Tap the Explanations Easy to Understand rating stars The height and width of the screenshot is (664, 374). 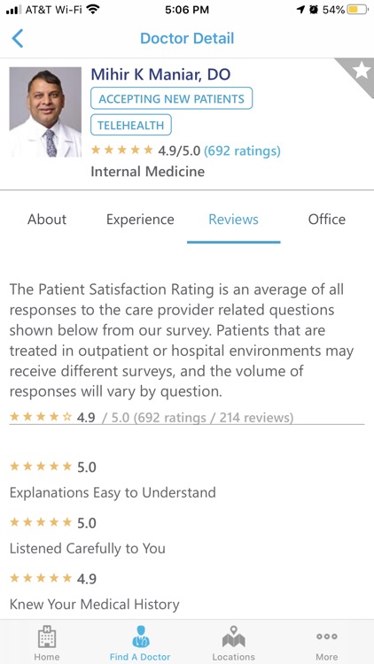click(41, 467)
